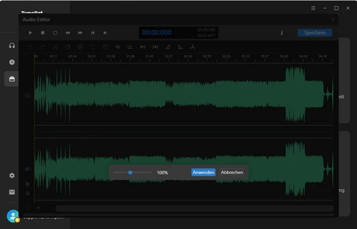This screenshot has height=229, width=357.
Task: Click the 02:01 mark on timeline ruler
Action: pyautogui.click(x=168, y=56)
